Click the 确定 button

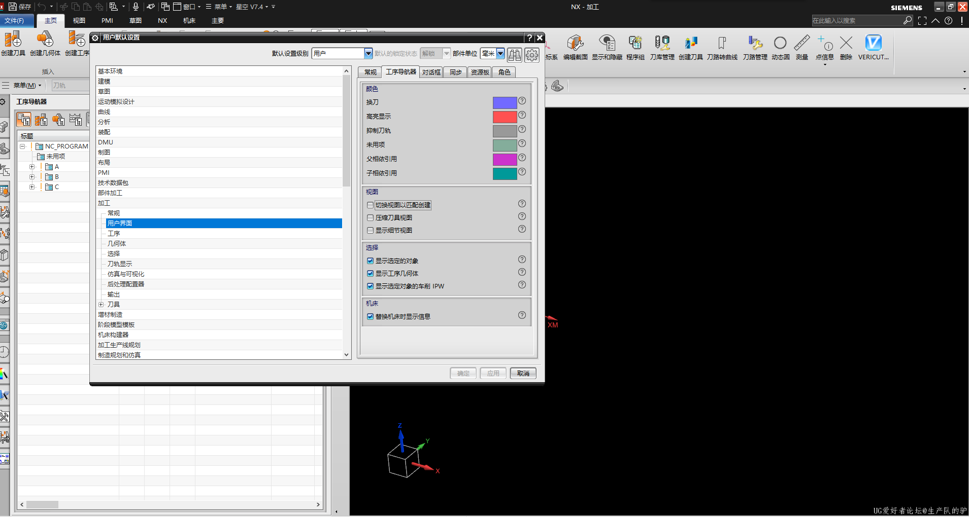pos(463,374)
